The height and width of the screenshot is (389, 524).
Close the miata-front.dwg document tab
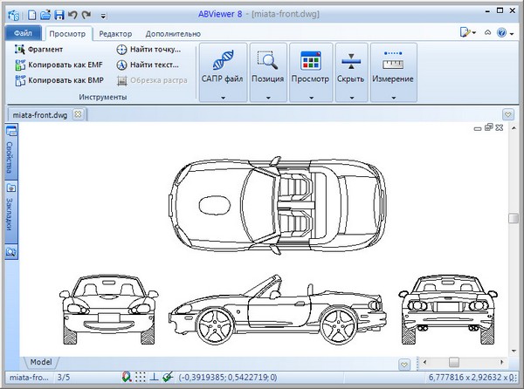tap(78, 114)
